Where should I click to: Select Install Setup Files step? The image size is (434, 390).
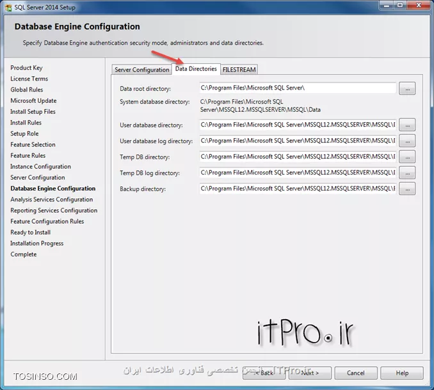(33, 112)
